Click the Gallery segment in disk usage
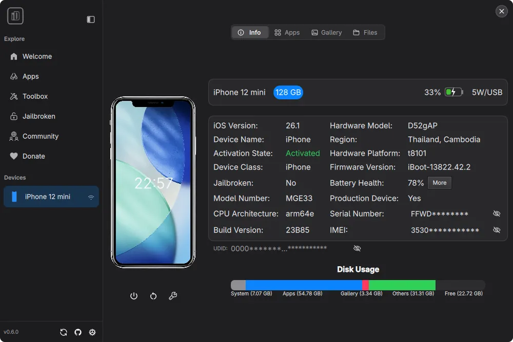 365,285
